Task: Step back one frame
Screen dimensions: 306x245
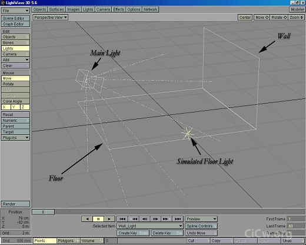Action: [x=145, y=219]
